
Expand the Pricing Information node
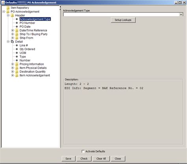[13, 64]
